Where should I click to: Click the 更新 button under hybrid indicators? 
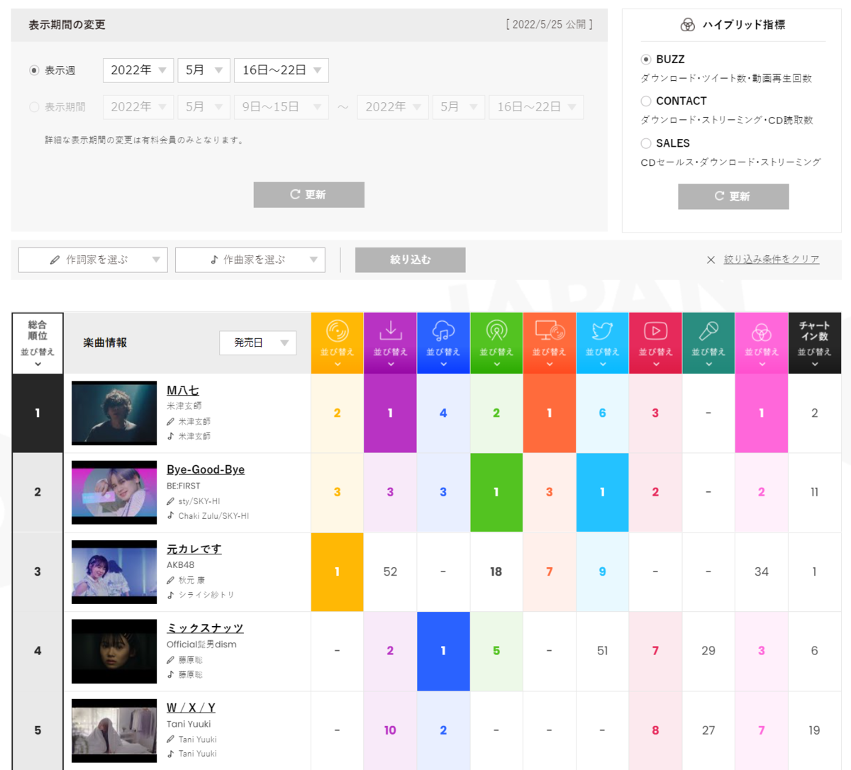coord(733,196)
